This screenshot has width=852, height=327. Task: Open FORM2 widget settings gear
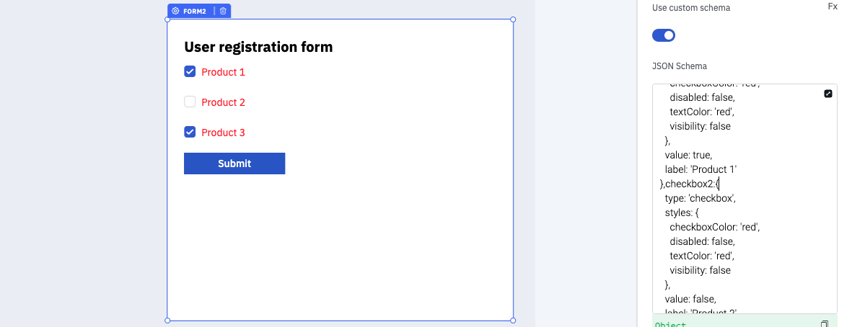point(175,11)
